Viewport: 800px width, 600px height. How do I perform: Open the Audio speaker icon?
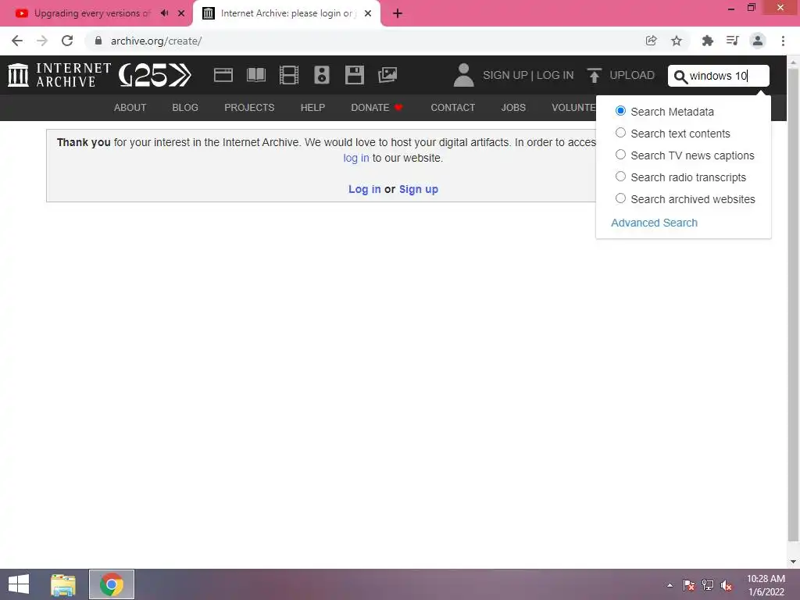click(321, 75)
